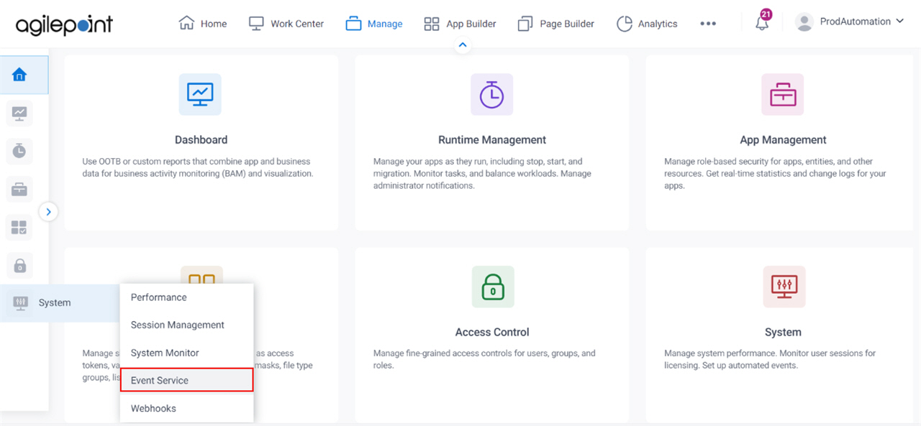Click the partially hidden settings card icon
This screenshot has width=921, height=426.
(201, 275)
